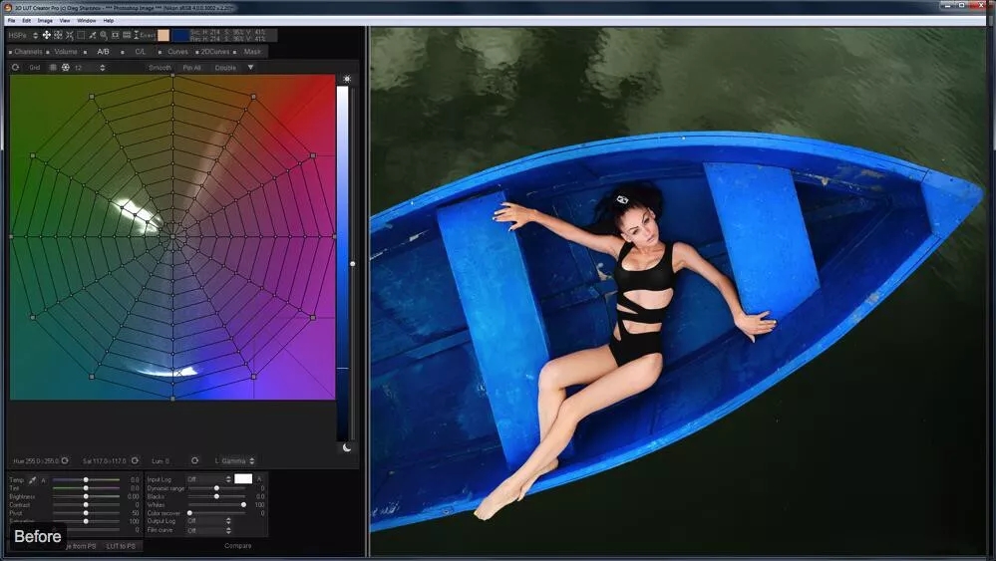Reset Sat using its circular arrow icon
The width and height of the screenshot is (996, 561).
(135, 460)
